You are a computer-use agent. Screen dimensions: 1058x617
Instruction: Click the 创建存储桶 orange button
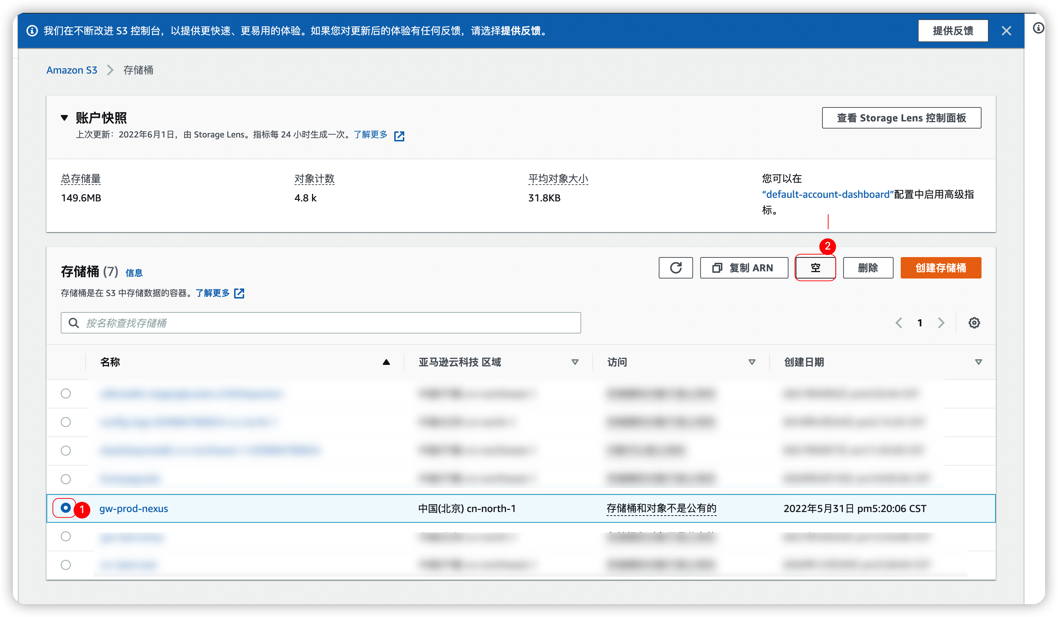click(x=940, y=267)
